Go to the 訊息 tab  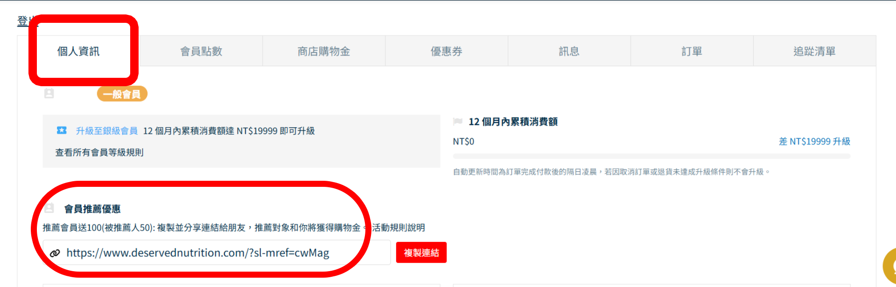tap(569, 51)
